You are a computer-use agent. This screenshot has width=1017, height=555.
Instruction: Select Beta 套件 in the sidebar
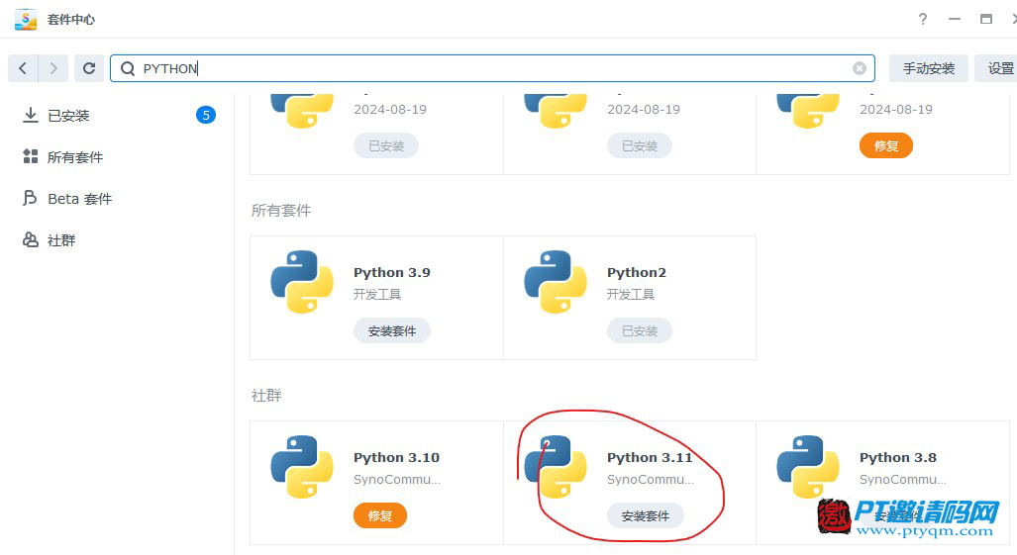[x=117, y=198]
